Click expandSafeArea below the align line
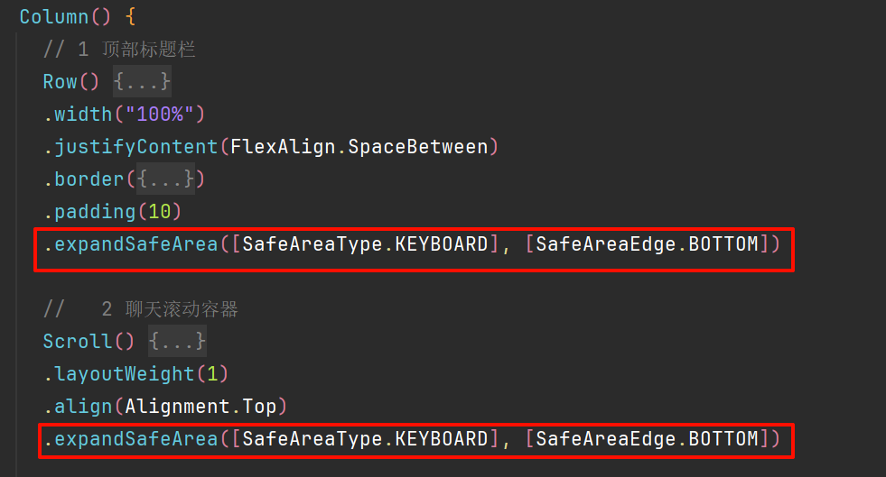Viewport: 886px width, 477px height. pyautogui.click(x=135, y=439)
